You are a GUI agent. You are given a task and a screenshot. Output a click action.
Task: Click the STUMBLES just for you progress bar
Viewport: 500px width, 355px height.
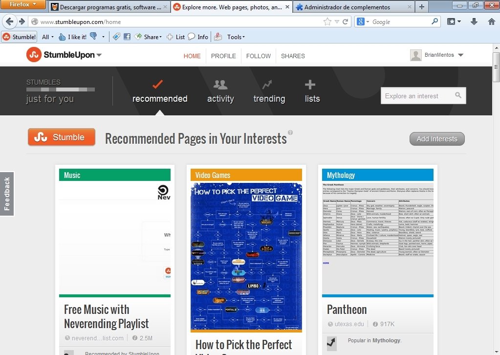61,89
